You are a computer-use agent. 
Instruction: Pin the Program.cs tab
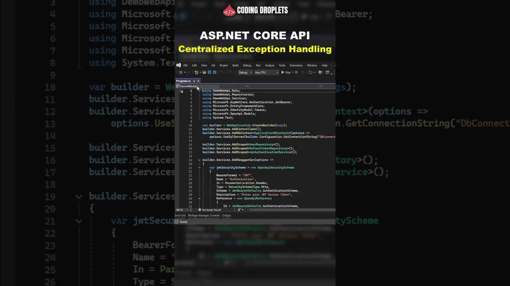[194, 81]
